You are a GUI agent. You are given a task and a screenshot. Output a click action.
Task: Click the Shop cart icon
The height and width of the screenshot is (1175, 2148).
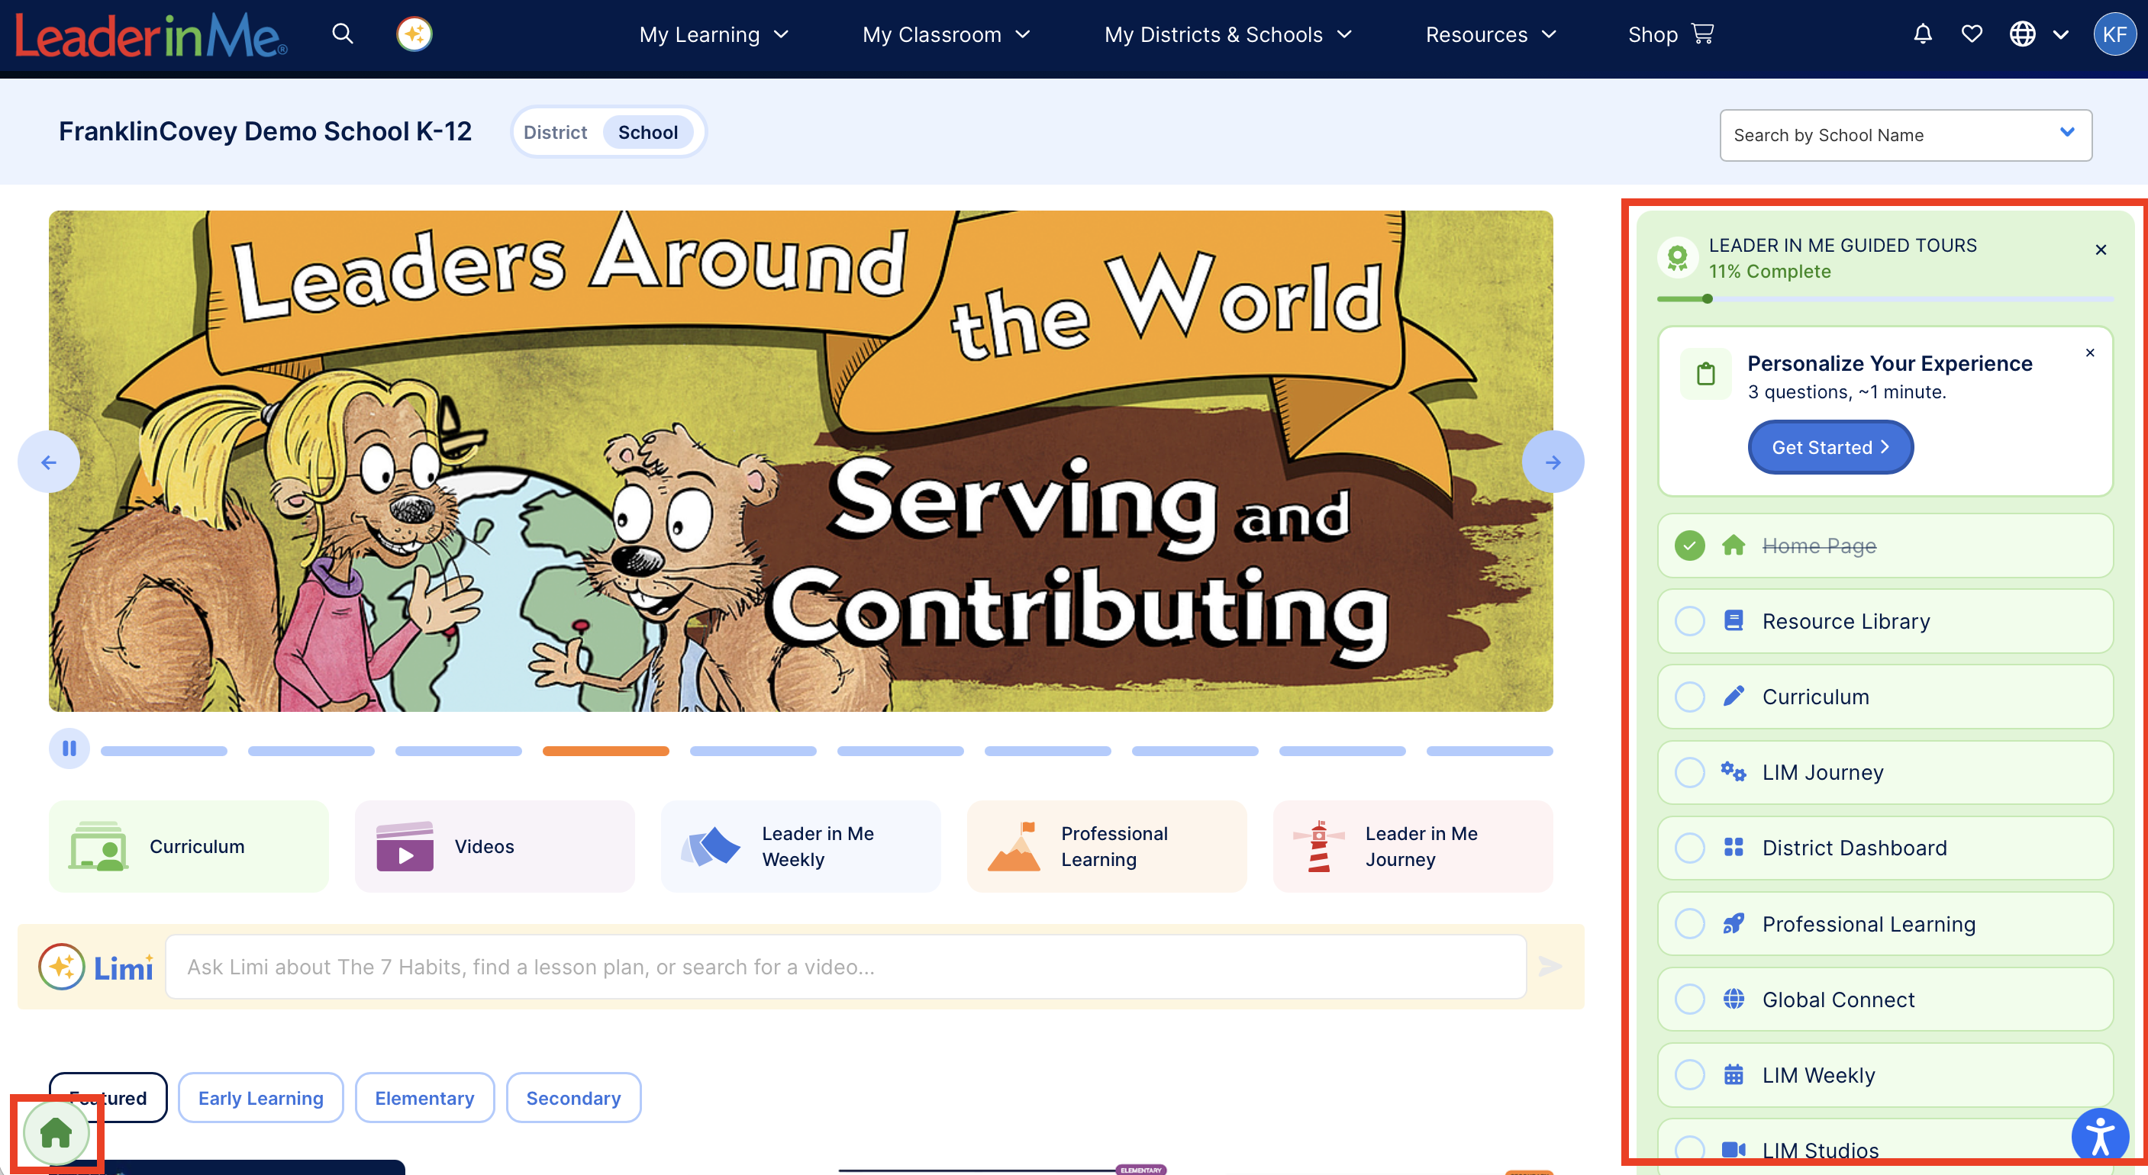(x=1703, y=34)
